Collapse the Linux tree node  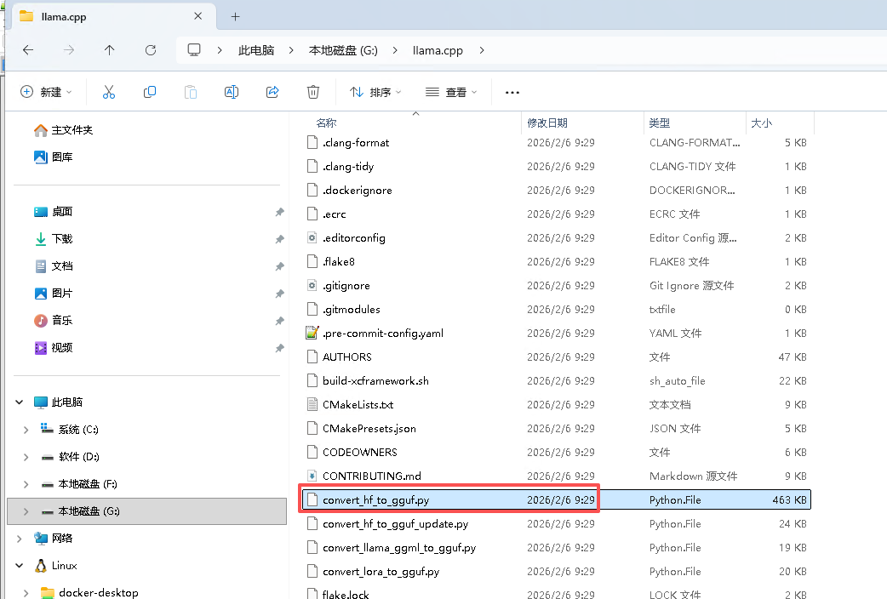coord(20,566)
